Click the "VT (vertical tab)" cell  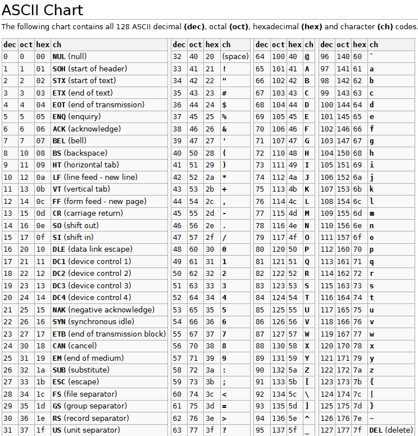click(x=110, y=189)
